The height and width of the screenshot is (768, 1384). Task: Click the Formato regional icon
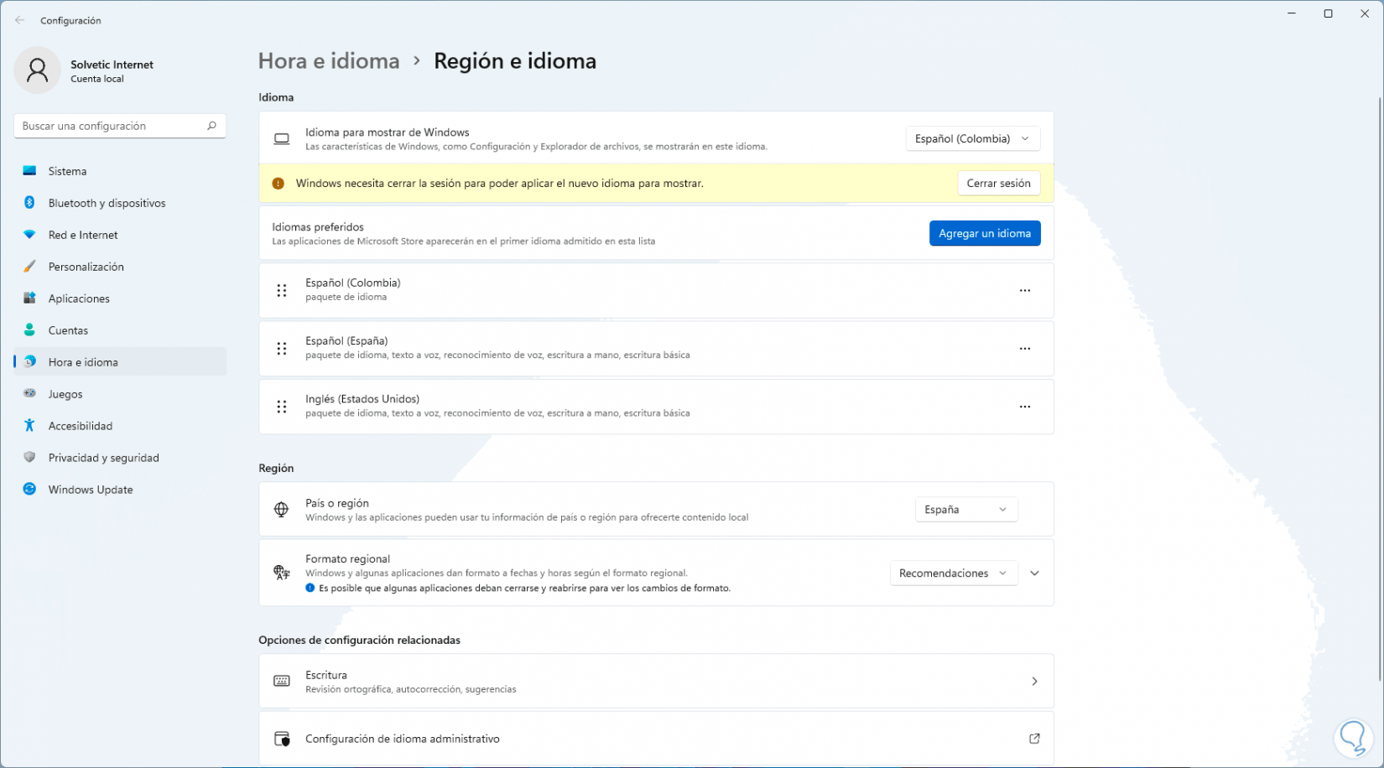pos(282,573)
